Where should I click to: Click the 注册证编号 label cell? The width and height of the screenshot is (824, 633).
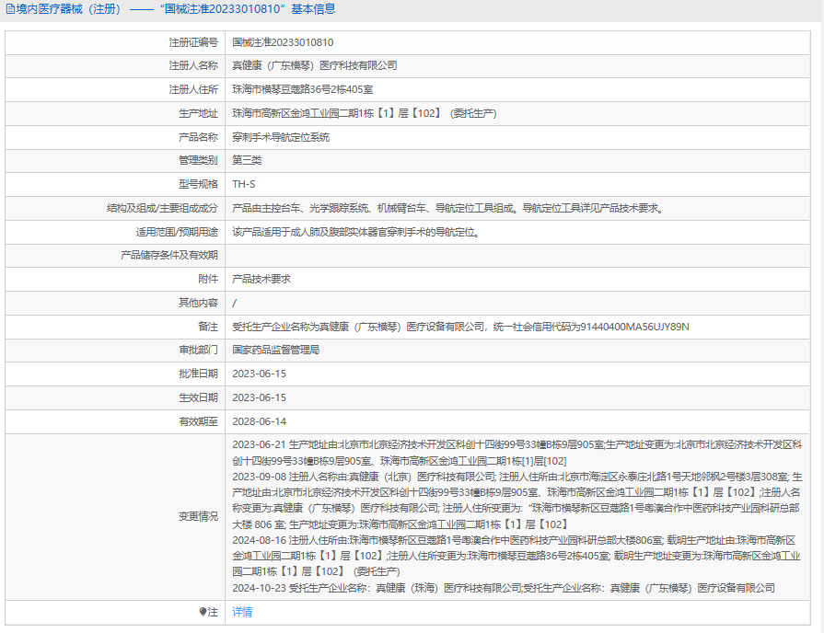pos(115,42)
